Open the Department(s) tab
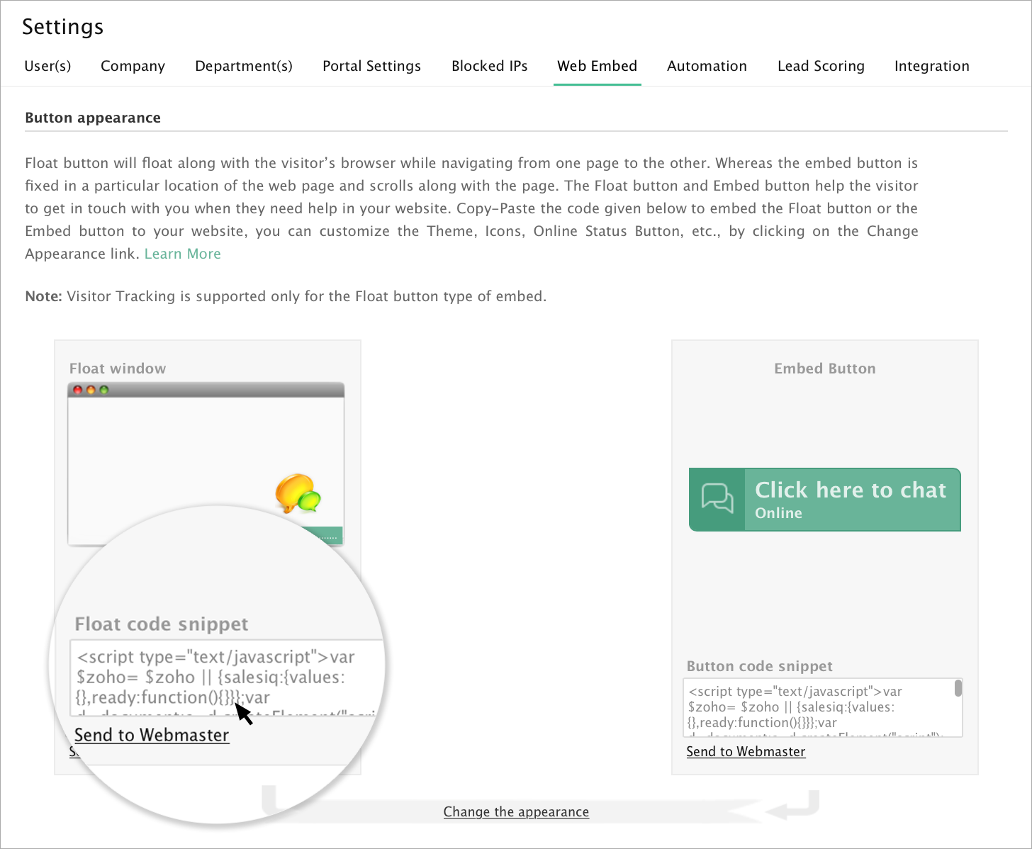 click(243, 66)
